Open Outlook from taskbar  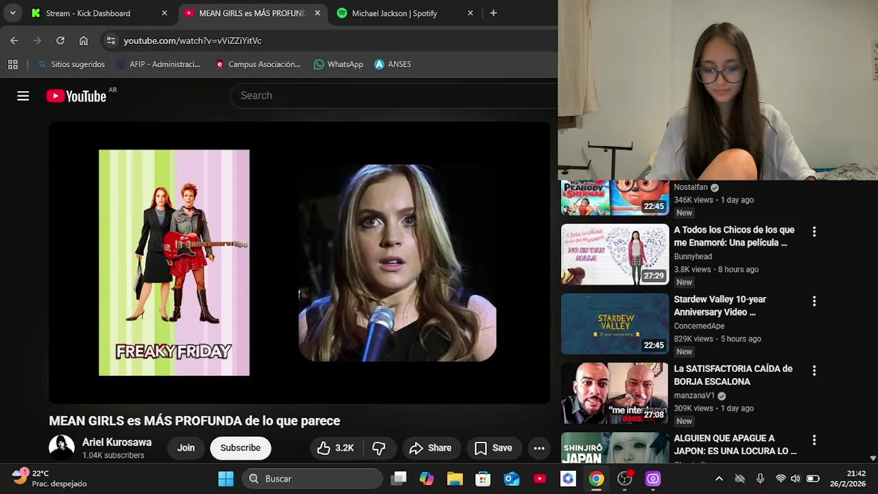click(512, 479)
